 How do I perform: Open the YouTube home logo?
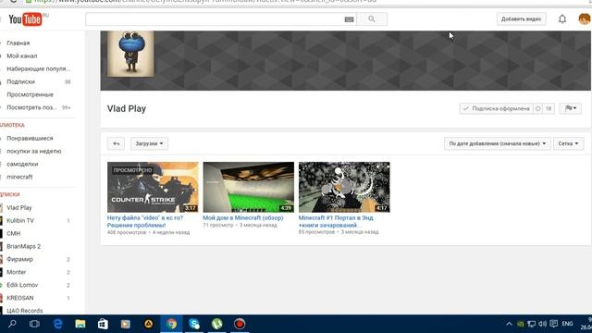pos(26,19)
